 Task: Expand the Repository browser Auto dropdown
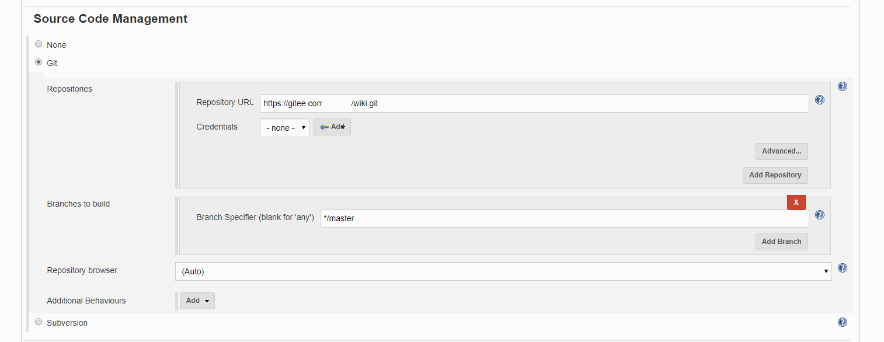click(503, 271)
